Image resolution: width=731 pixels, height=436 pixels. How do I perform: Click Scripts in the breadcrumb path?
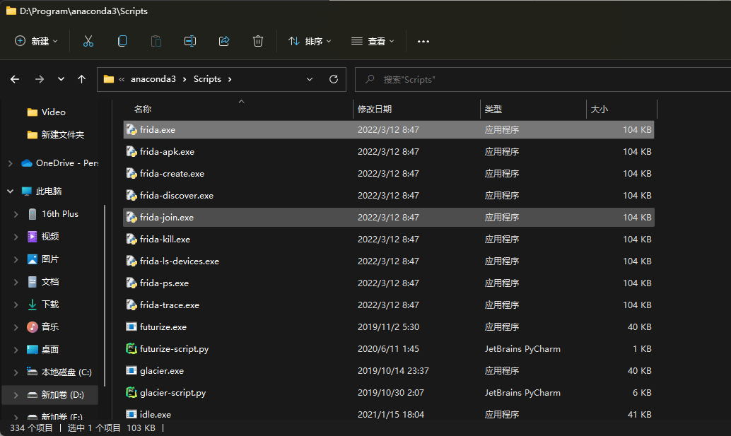point(207,79)
